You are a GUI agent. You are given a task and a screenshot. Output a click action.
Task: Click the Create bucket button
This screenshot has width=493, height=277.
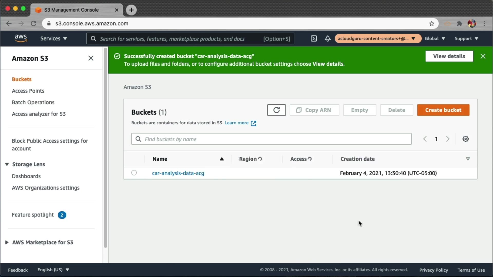coord(443,110)
